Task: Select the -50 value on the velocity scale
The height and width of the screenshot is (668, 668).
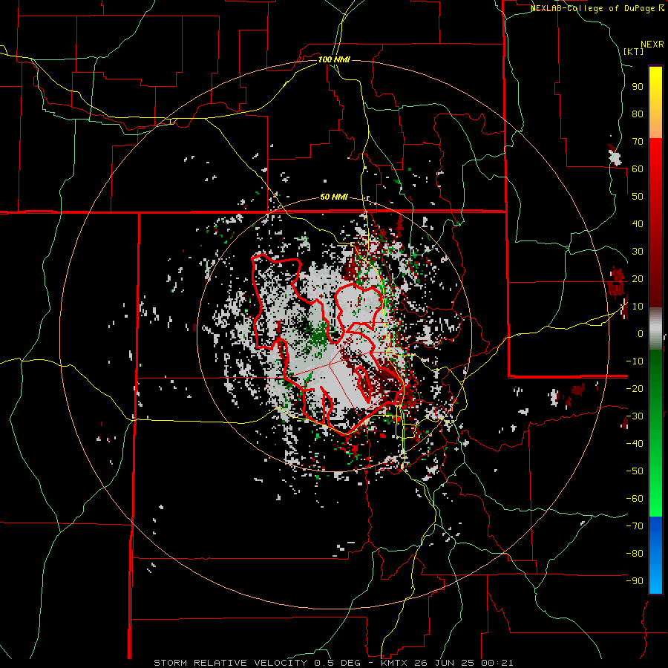Action: [635, 471]
